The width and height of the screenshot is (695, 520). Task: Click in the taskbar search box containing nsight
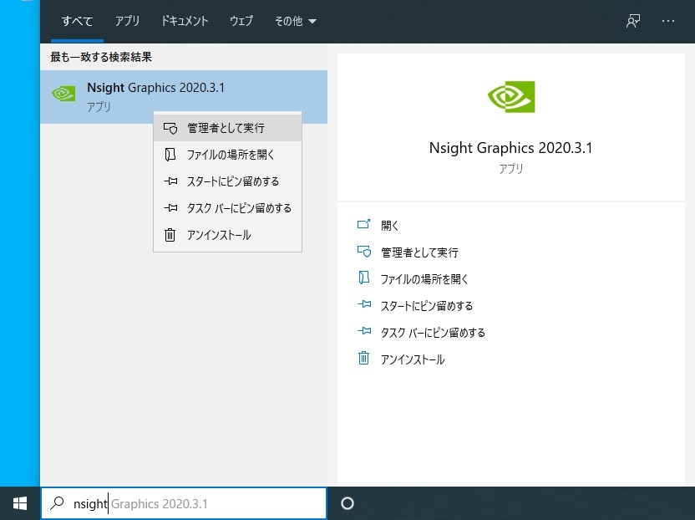[x=184, y=503]
